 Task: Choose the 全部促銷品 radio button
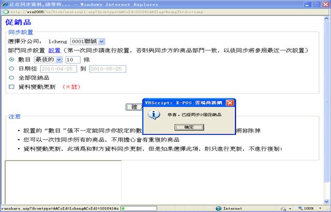(11, 78)
